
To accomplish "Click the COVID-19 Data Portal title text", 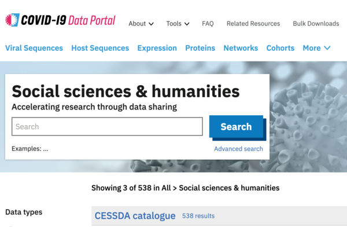I will (68, 20).
